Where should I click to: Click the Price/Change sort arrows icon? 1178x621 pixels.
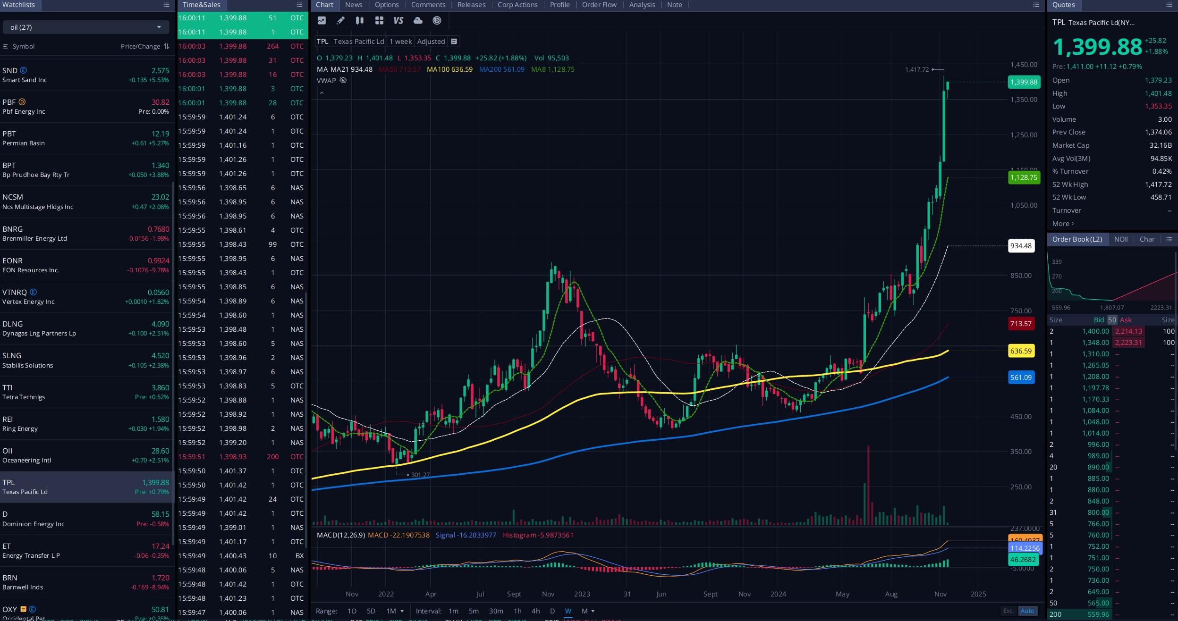coord(166,46)
